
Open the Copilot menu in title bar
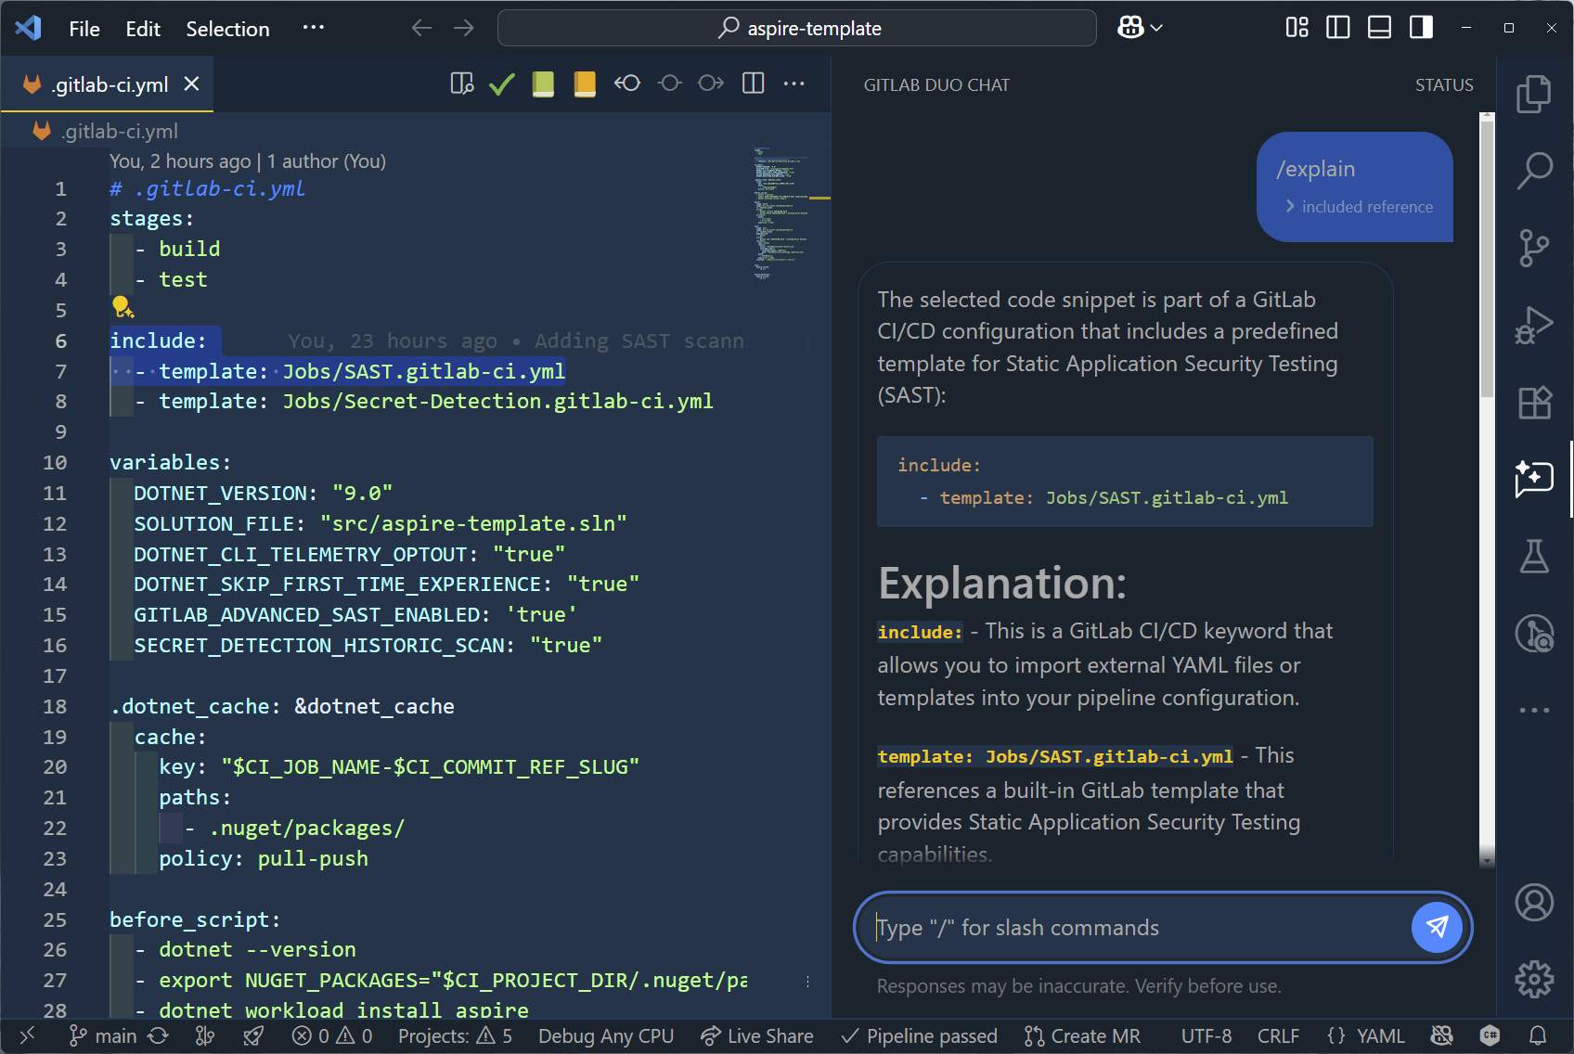(1140, 28)
